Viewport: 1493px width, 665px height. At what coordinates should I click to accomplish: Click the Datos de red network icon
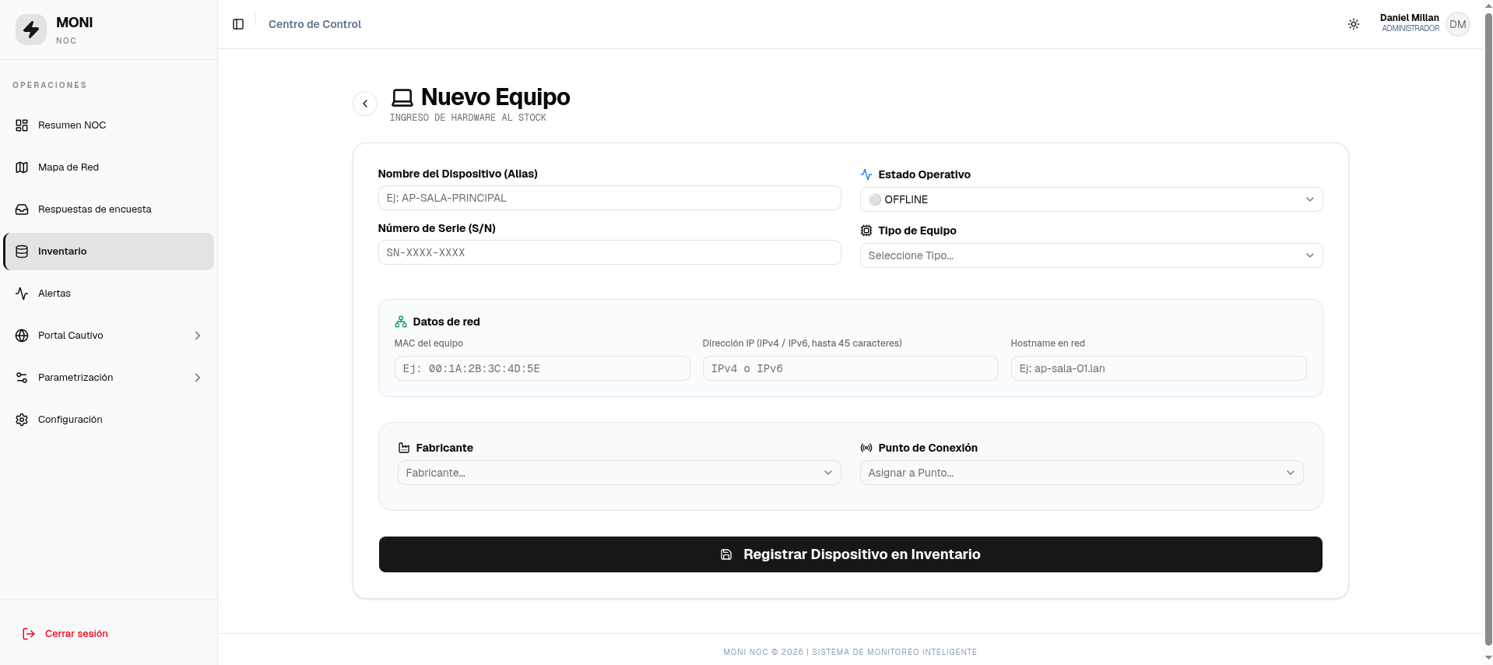401,322
